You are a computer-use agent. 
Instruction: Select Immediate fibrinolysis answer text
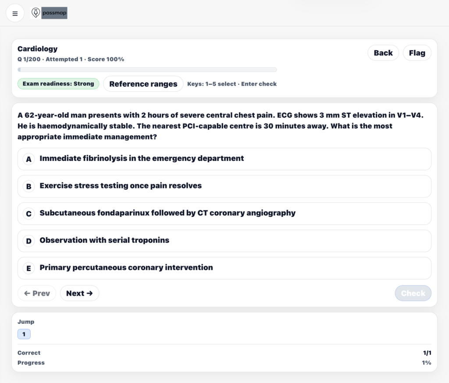[x=142, y=158]
